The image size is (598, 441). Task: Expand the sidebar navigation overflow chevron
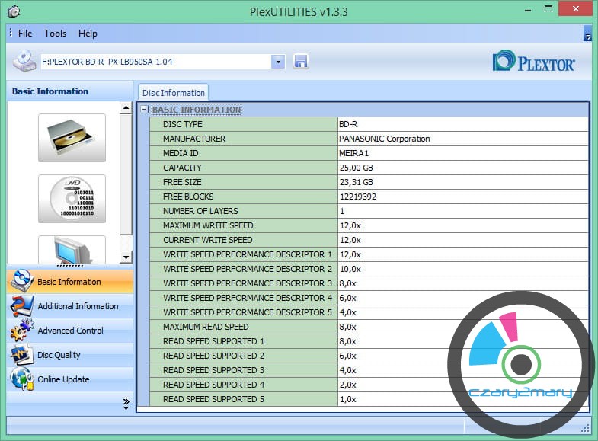coord(126,404)
